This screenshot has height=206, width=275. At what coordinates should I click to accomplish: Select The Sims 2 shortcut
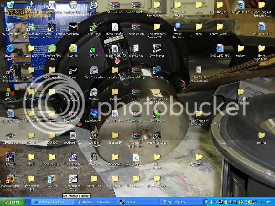click(31, 5)
